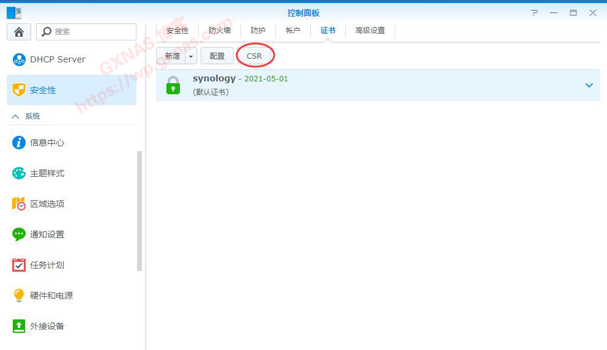Open 主题样式 palette icon
Image resolution: width=607 pixels, height=350 pixels.
(19, 173)
